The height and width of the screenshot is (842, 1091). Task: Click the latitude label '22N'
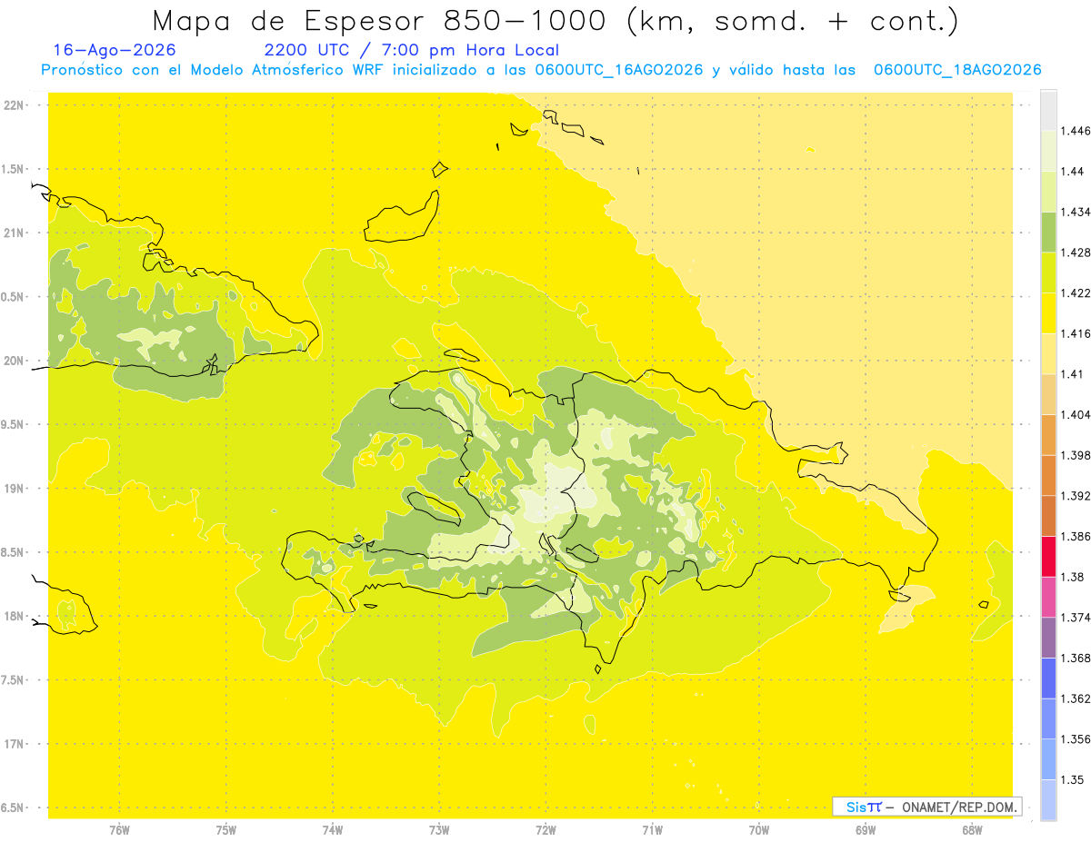pyautogui.click(x=15, y=105)
